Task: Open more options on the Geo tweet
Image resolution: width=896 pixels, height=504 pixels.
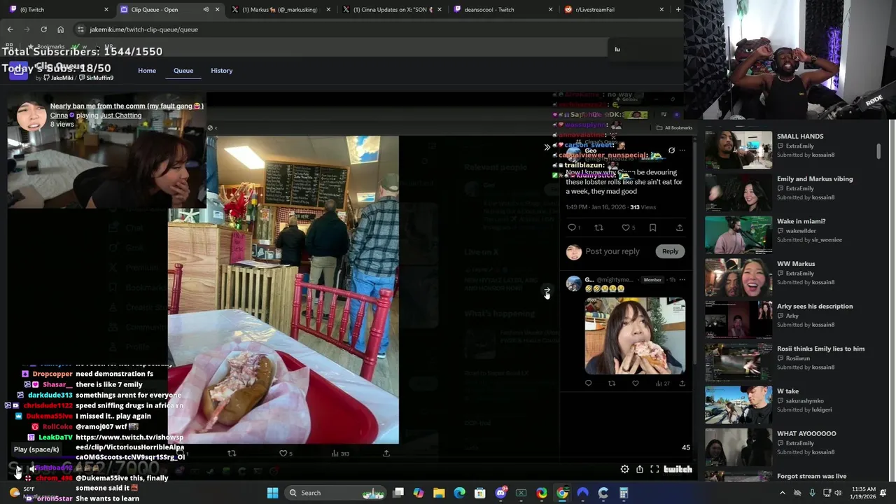Action: coord(682,150)
